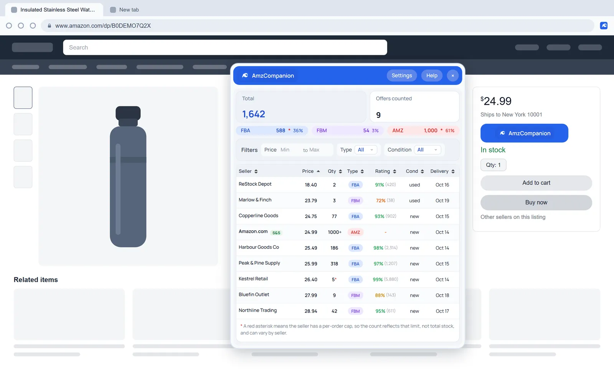Screen dimensions: 614x384
Task: Click Peak & Pine Supply seller name
Action: [259, 263]
